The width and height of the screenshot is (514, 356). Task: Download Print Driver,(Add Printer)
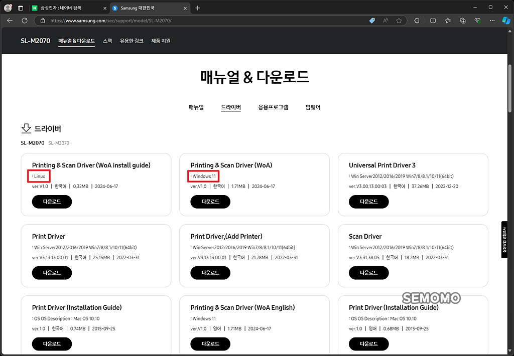coord(210,273)
